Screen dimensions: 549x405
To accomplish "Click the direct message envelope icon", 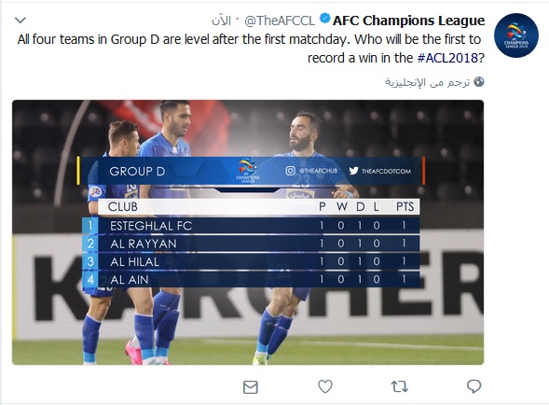I will (251, 387).
